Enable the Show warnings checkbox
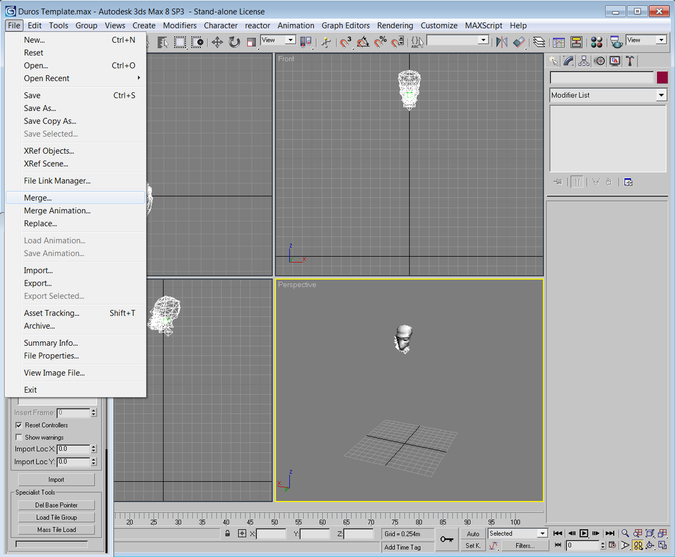The image size is (675, 557). pos(18,437)
